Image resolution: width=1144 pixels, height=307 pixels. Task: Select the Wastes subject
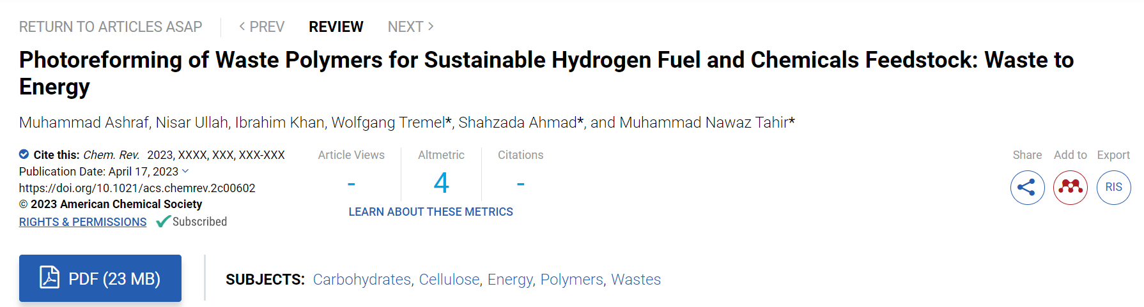tap(636, 280)
